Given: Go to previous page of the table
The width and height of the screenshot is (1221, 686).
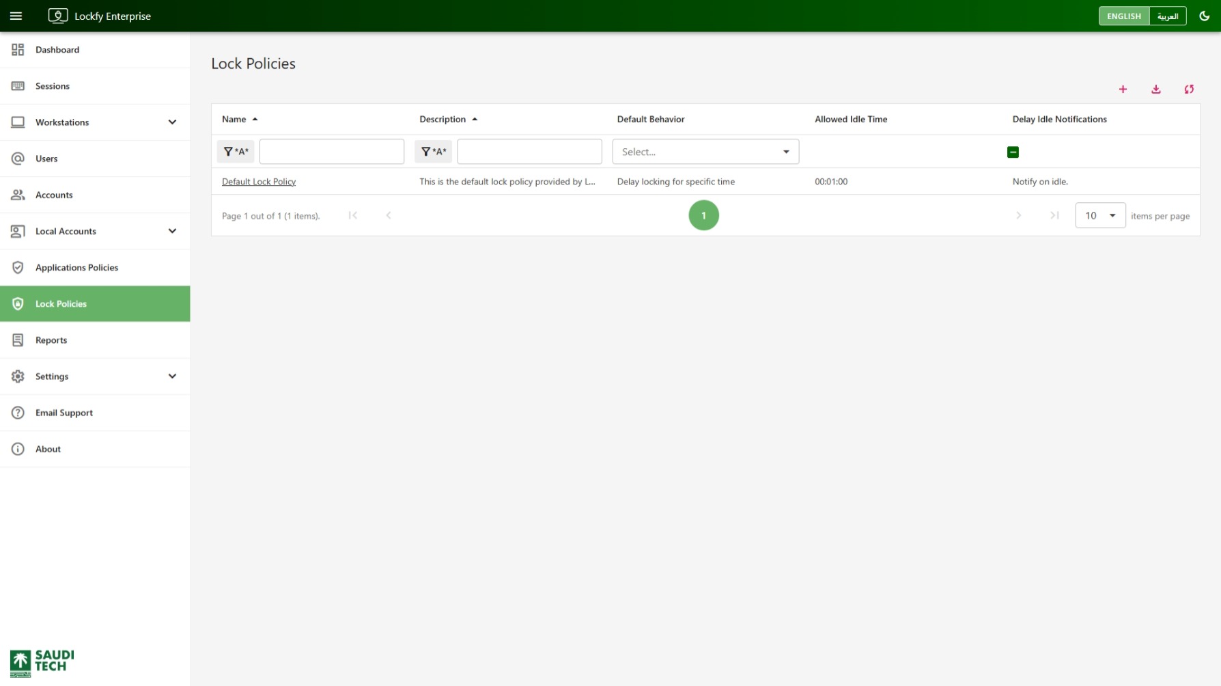Looking at the screenshot, I should [x=389, y=215].
